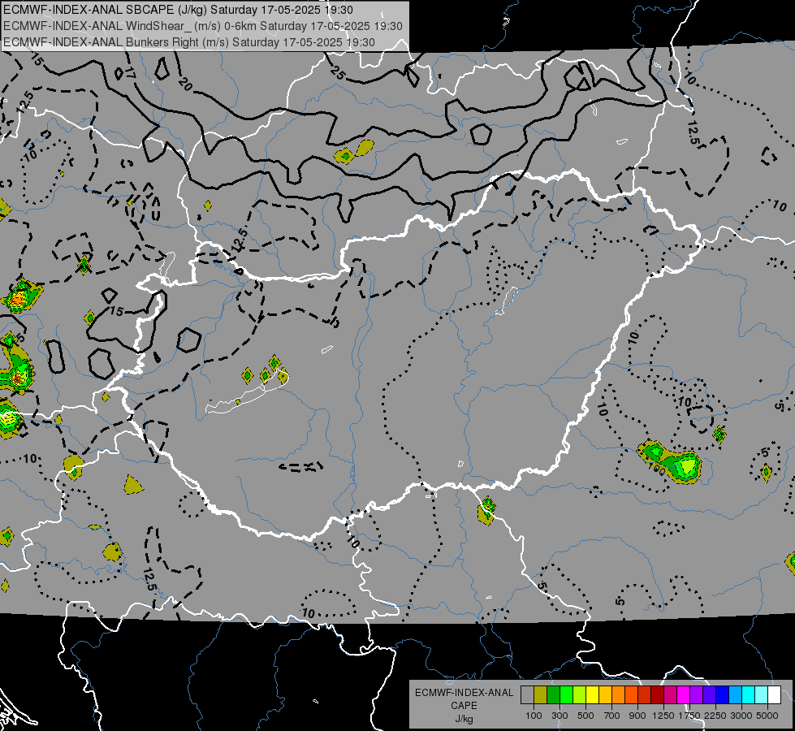The image size is (795, 731).
Task: Select the pure blue legend swatch
Action: coord(722,695)
